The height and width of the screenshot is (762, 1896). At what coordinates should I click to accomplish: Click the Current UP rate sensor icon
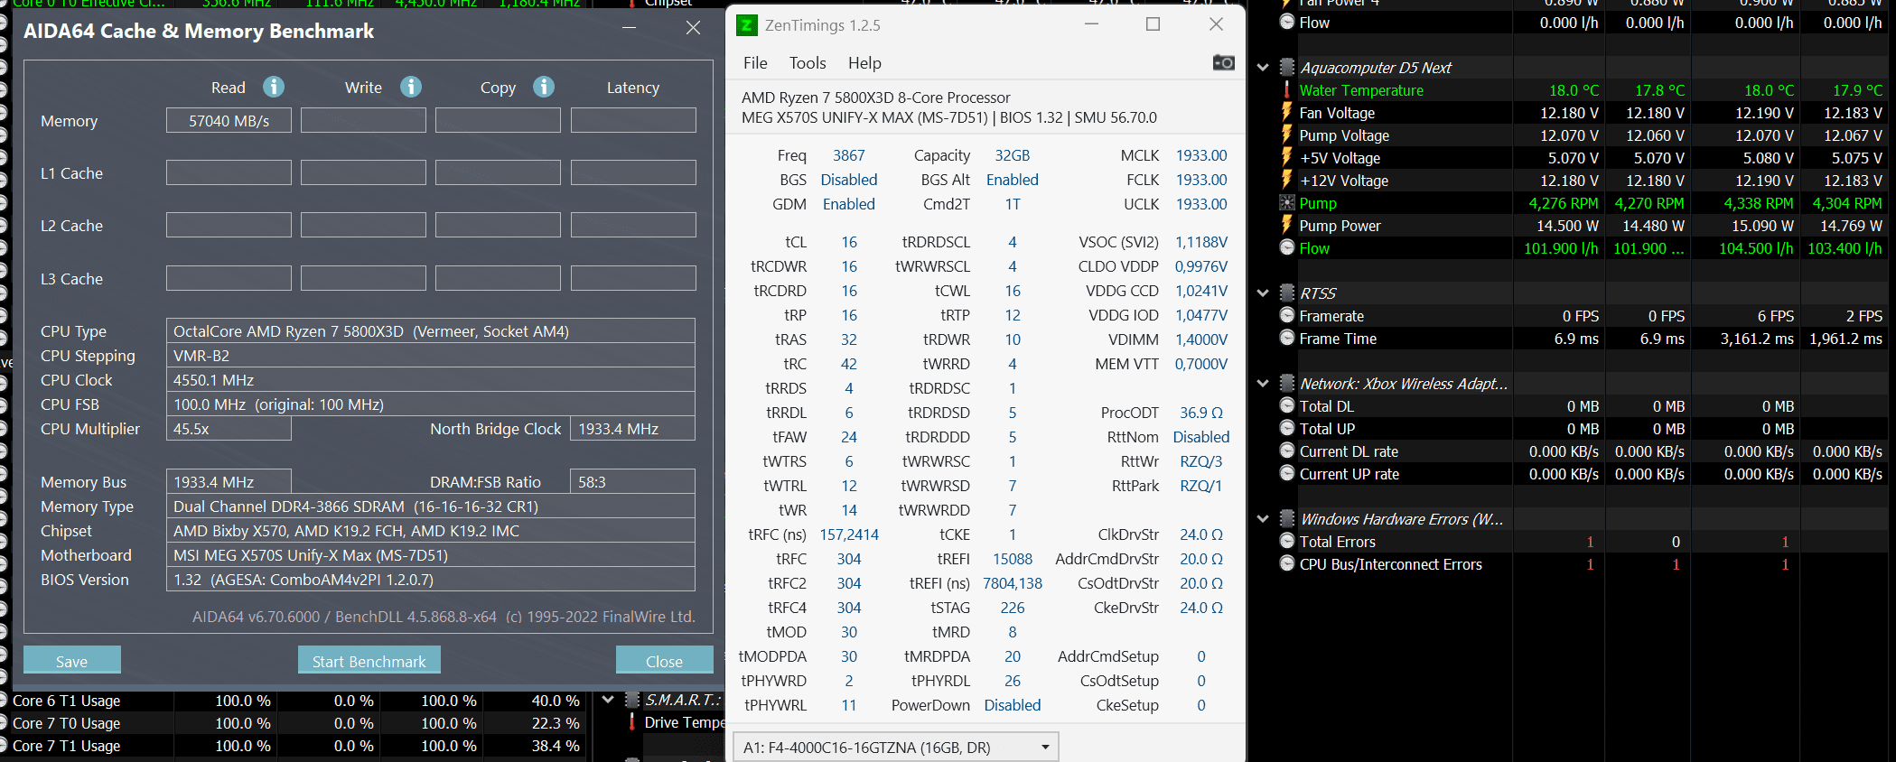tap(1287, 473)
